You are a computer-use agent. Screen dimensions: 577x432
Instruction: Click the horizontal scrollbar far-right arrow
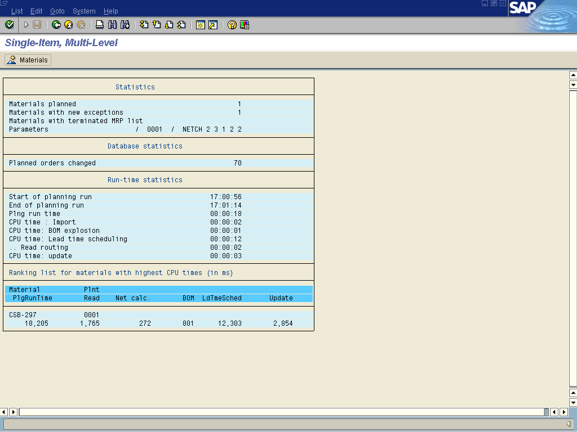(563, 412)
